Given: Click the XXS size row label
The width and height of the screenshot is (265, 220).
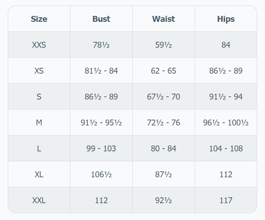Looking at the screenshot, I should [x=39, y=45].
